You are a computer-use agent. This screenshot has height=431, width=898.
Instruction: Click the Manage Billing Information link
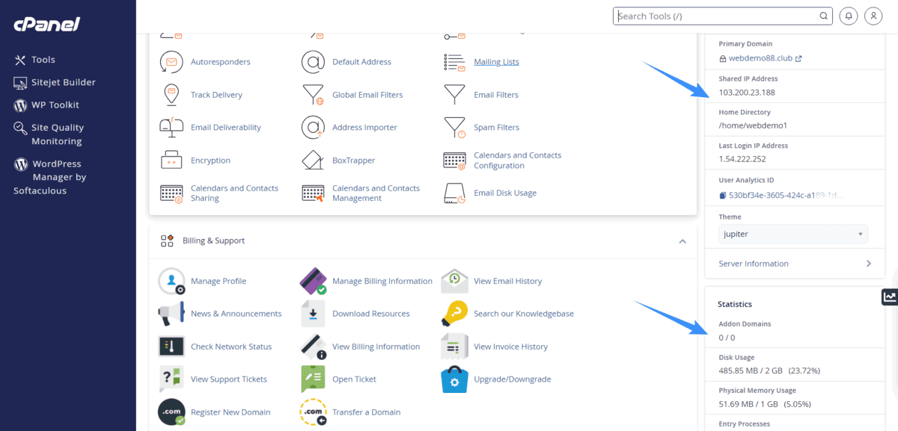tap(382, 281)
